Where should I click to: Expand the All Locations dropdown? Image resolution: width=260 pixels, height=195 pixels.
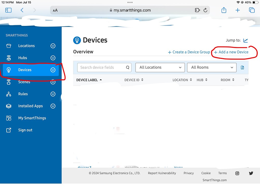(x=160, y=67)
